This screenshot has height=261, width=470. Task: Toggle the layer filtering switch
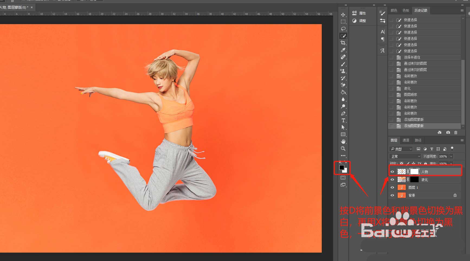452,149
